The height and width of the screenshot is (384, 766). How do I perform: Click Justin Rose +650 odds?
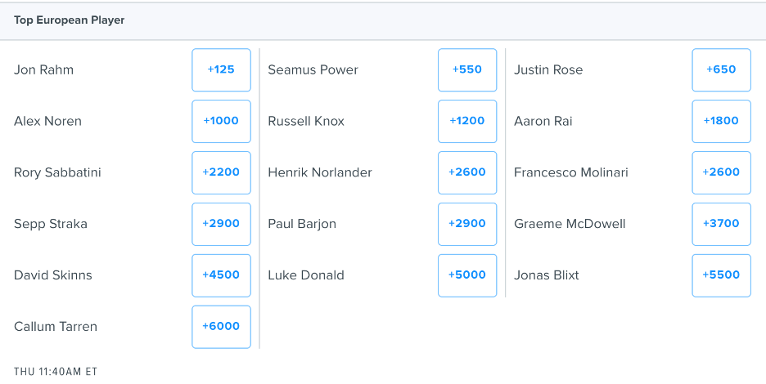[x=721, y=70]
